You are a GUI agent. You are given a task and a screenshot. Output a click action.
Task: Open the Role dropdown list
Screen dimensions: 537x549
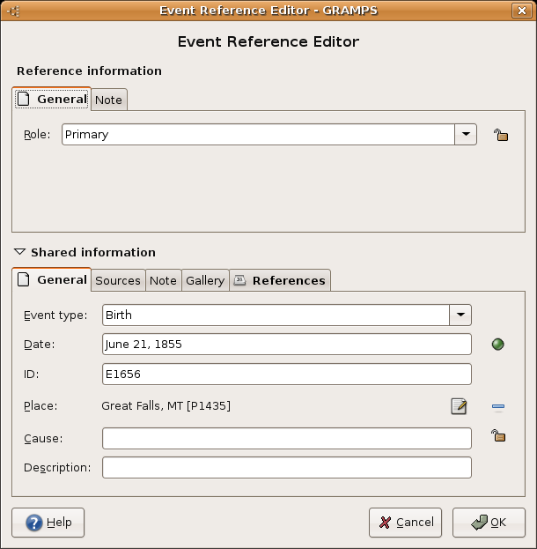465,135
